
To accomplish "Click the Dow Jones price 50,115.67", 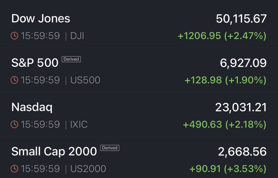I will [241, 19].
